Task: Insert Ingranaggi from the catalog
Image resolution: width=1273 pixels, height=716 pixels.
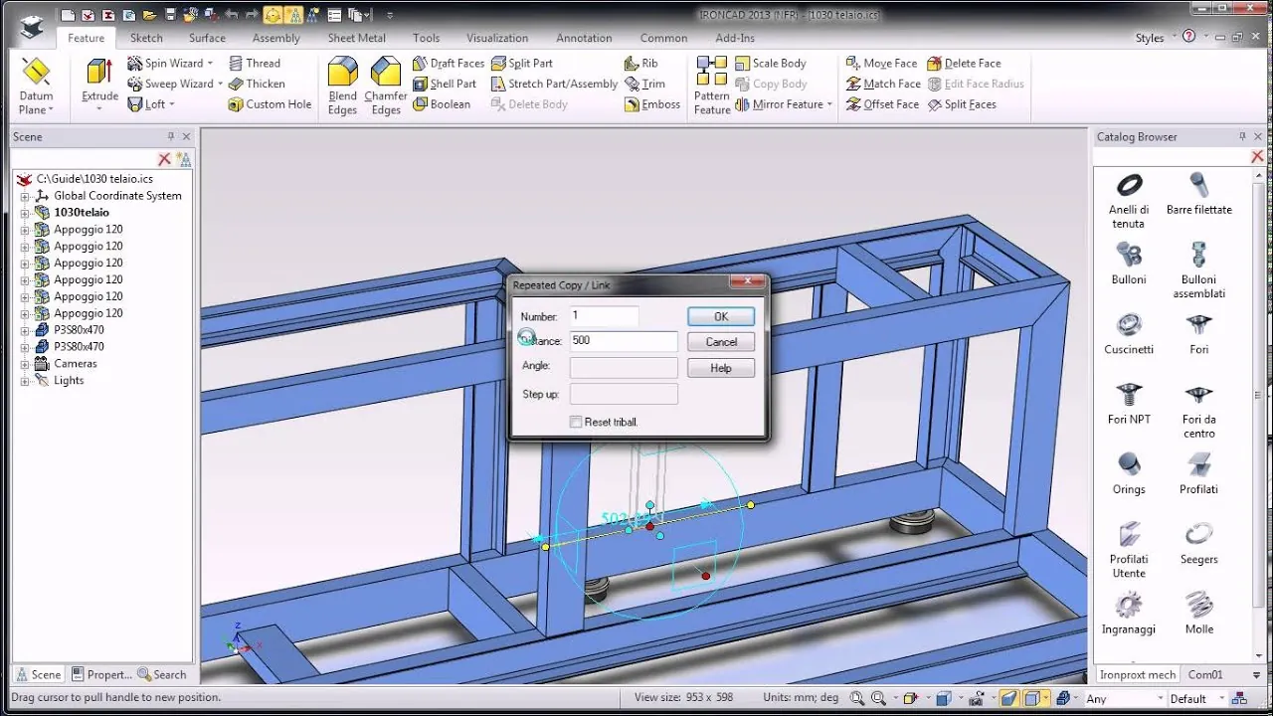Action: click(x=1129, y=614)
